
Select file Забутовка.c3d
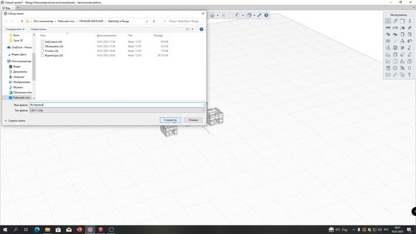[53, 42]
